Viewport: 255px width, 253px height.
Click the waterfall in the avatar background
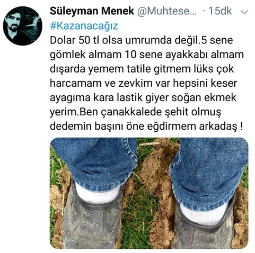(36, 23)
